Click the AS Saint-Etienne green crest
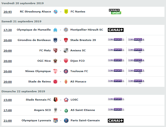 pyautogui.click(x=66, y=110)
